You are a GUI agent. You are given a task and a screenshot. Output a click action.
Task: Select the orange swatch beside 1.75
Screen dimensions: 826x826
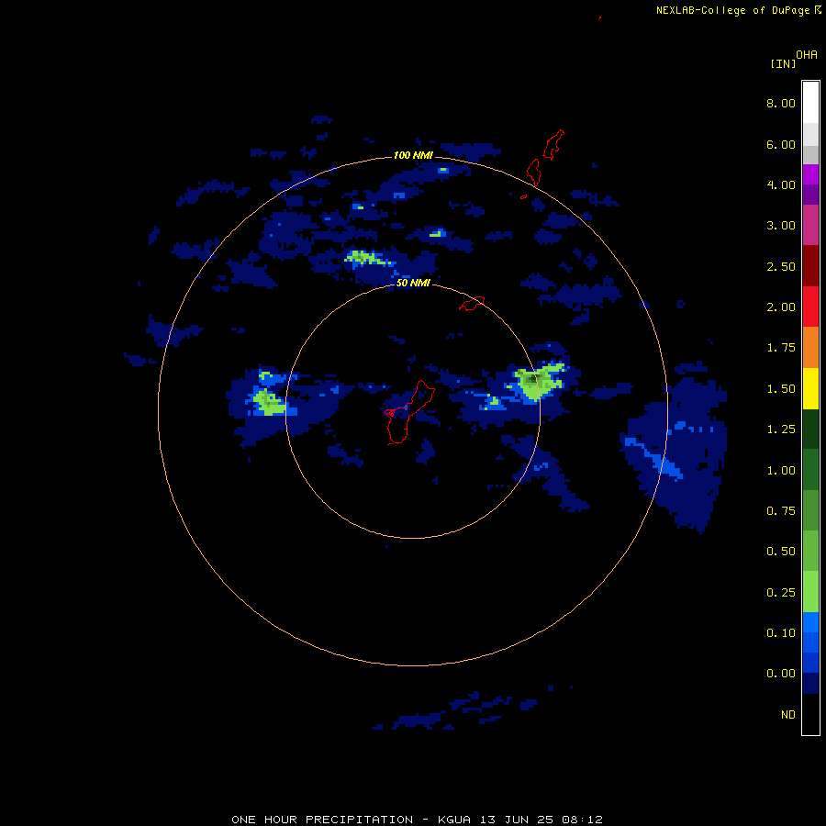(810, 348)
